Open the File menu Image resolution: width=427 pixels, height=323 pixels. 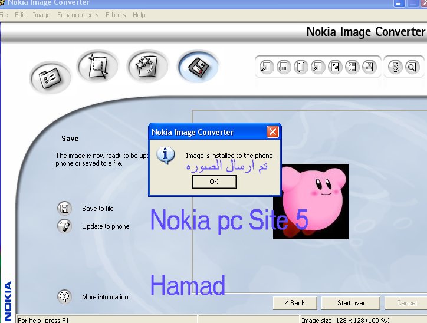click(4, 15)
